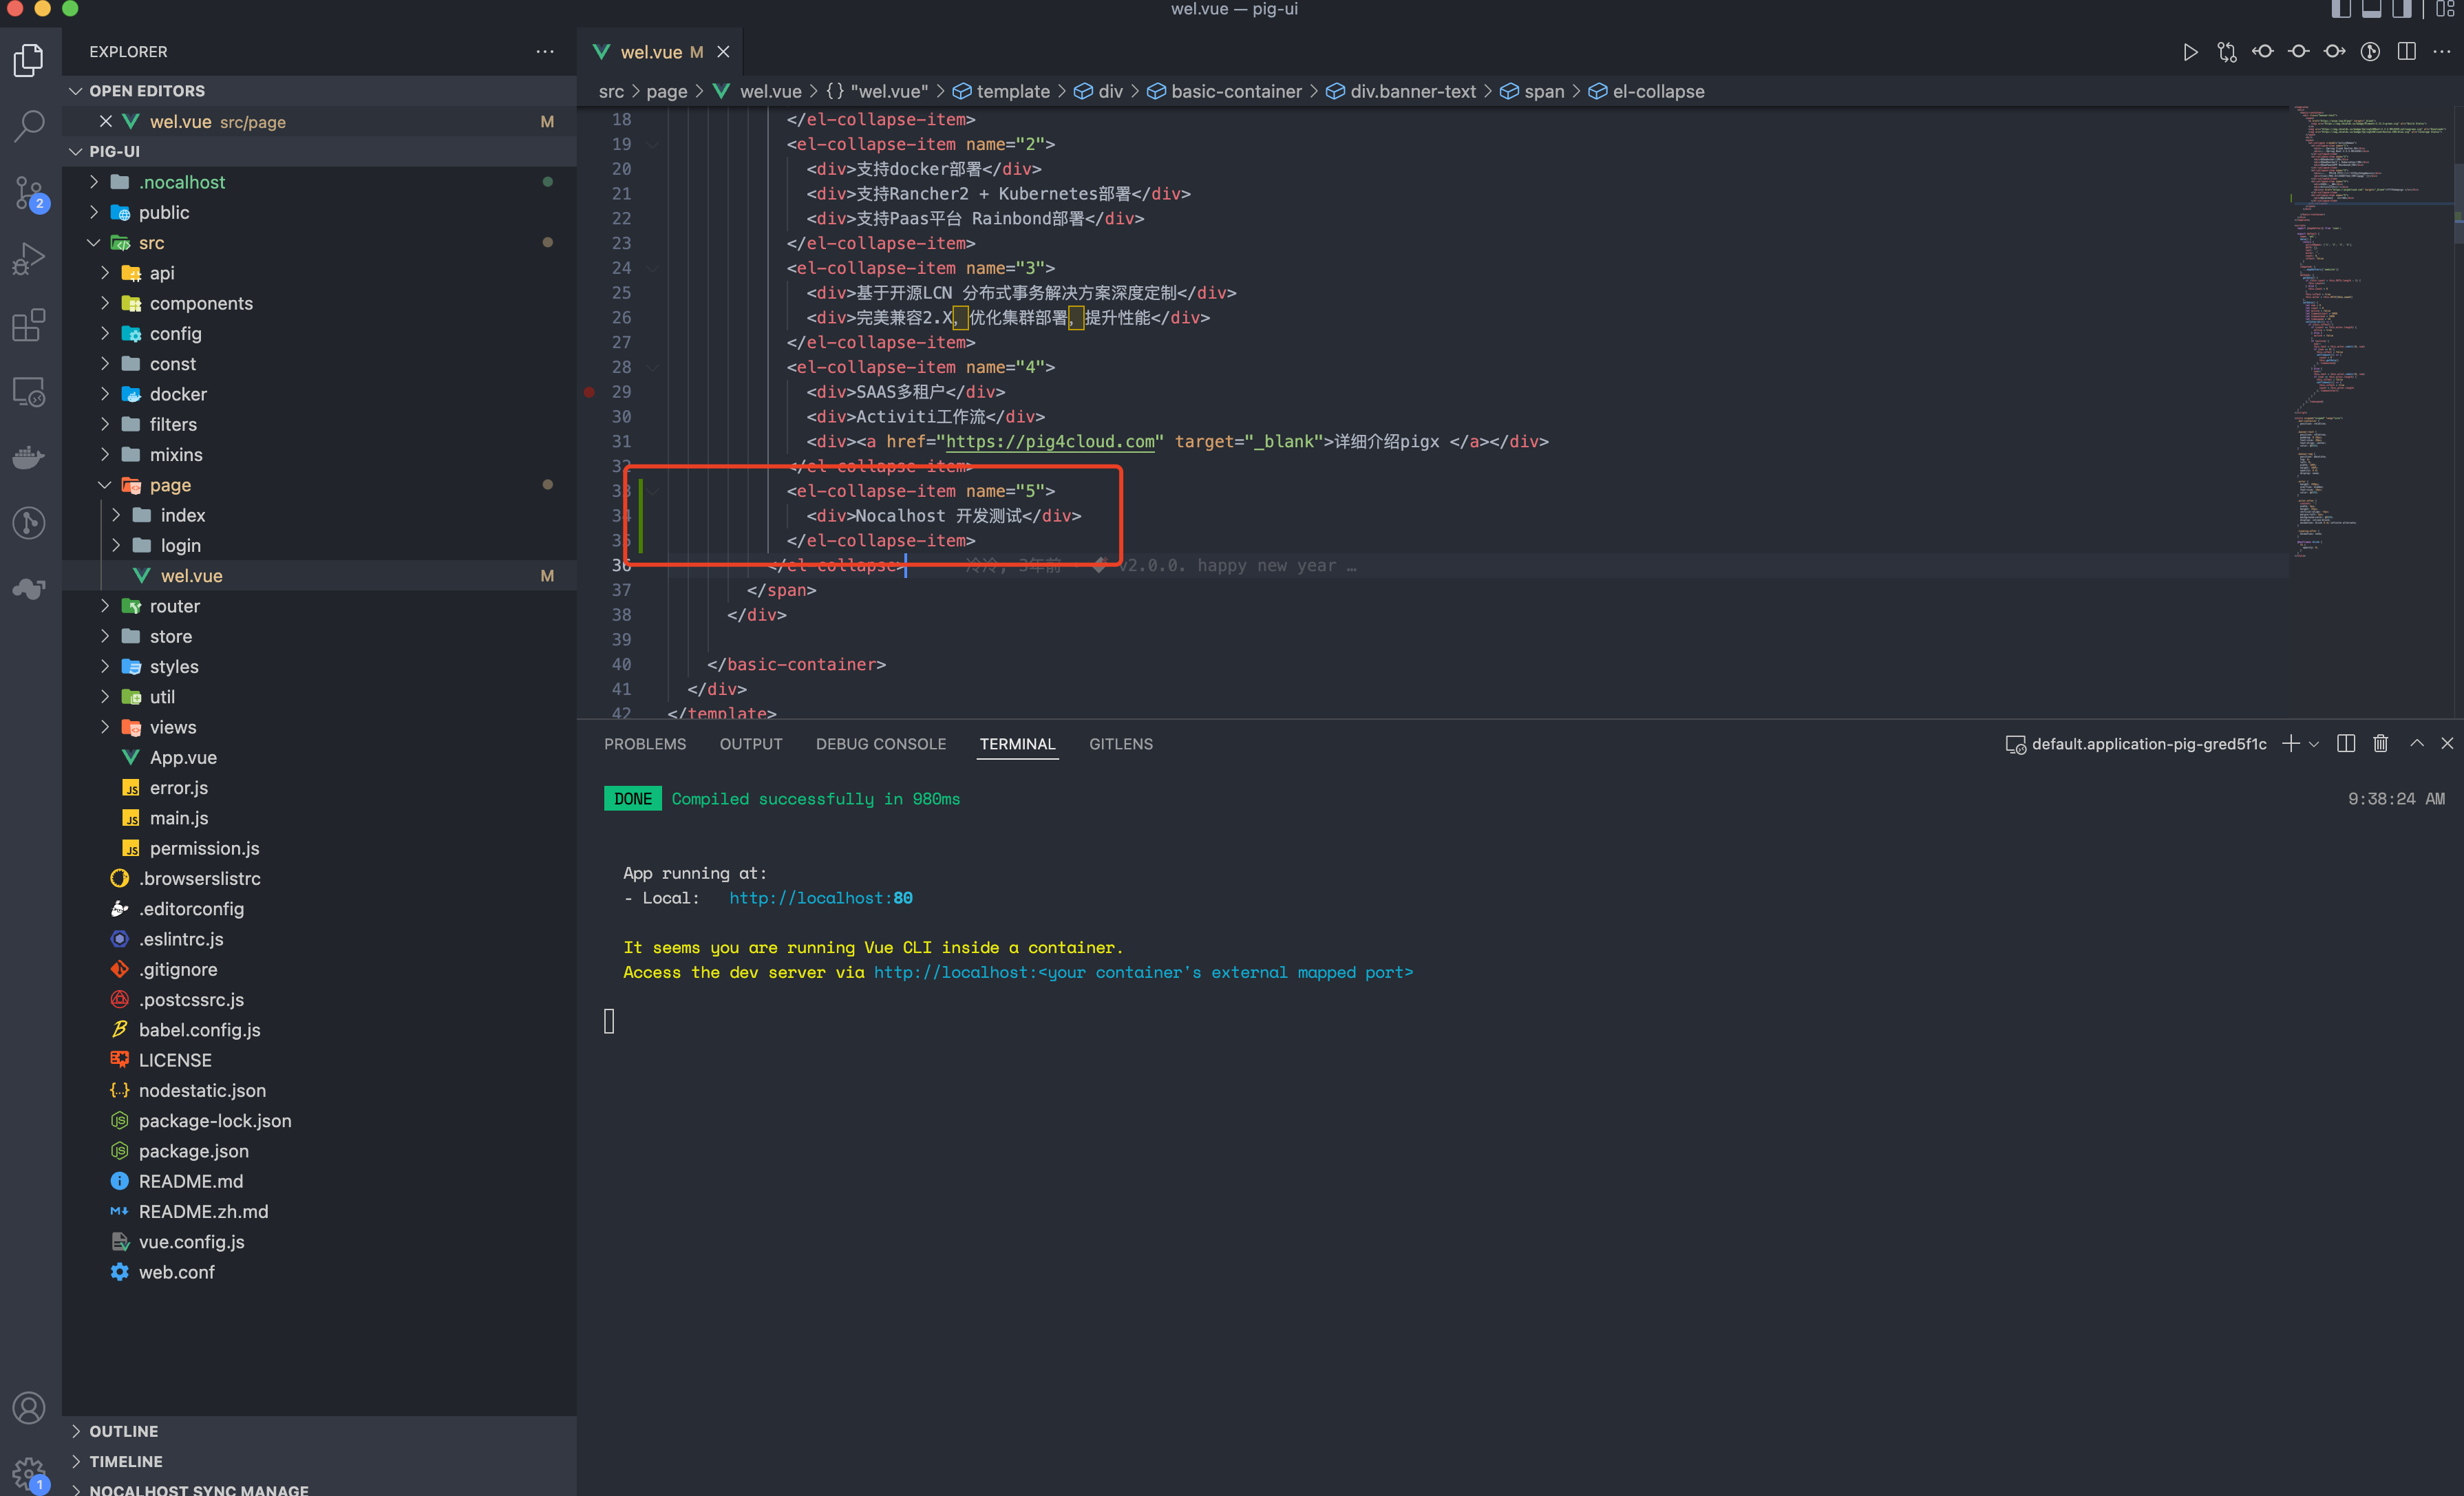
Task: Toggle breakpoint on line 29
Action: [x=589, y=392]
